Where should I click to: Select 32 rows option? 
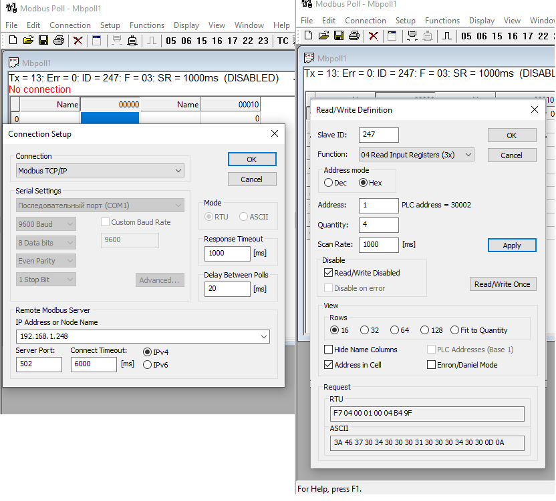pyautogui.click(x=364, y=330)
